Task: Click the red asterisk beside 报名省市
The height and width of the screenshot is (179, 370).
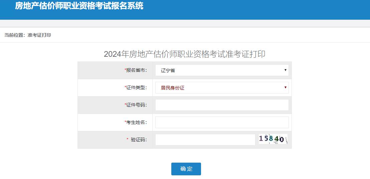Action: 125,70
